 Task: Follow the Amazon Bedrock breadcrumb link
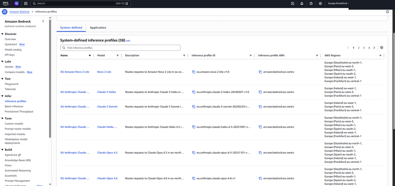(x=19, y=12)
